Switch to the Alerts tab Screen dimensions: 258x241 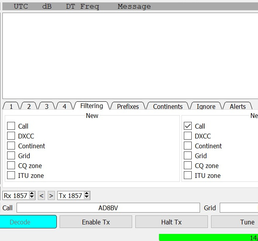point(237,106)
